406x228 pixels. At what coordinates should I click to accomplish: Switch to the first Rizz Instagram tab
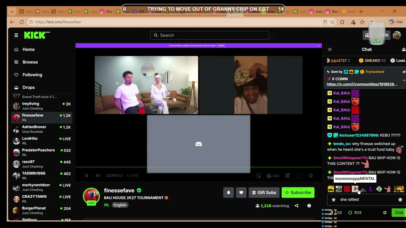107,11
